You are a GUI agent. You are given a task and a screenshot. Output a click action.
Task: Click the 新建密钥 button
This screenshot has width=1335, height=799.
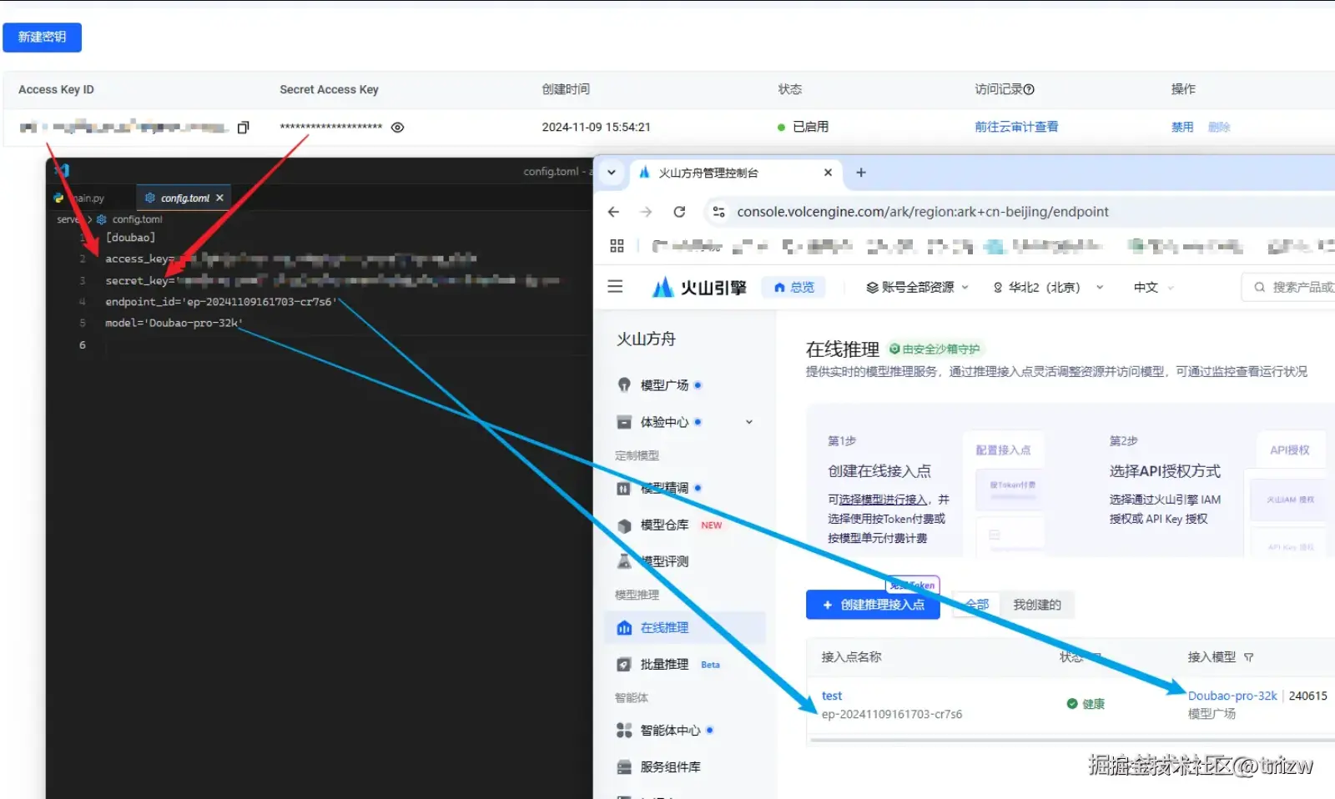point(42,38)
